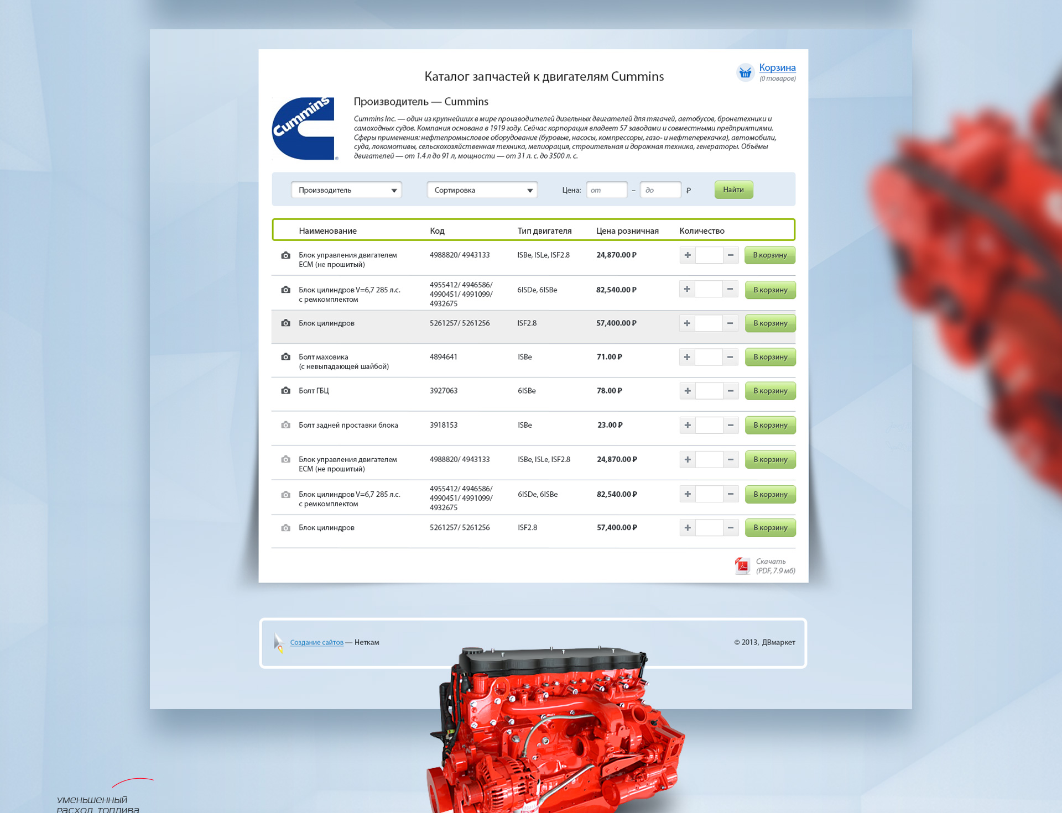The image size is (1062, 813).
Task: Click plus icon in Болт ГБЦ row
Action: pos(687,391)
